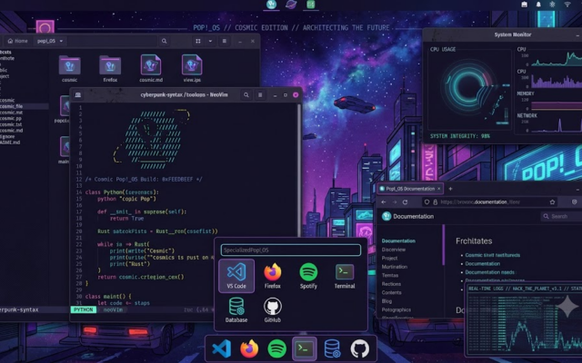582x363 pixels.
Task: Click the planet icon in top panel
Action: click(291, 5)
